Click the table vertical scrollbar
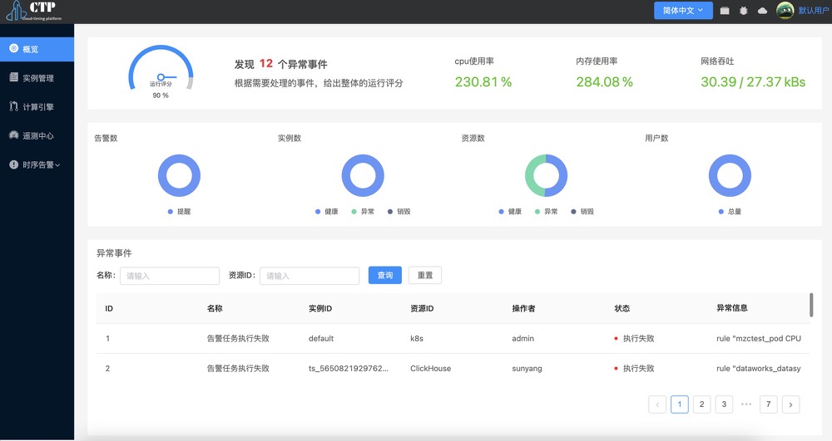The width and height of the screenshot is (832, 441). point(811,305)
